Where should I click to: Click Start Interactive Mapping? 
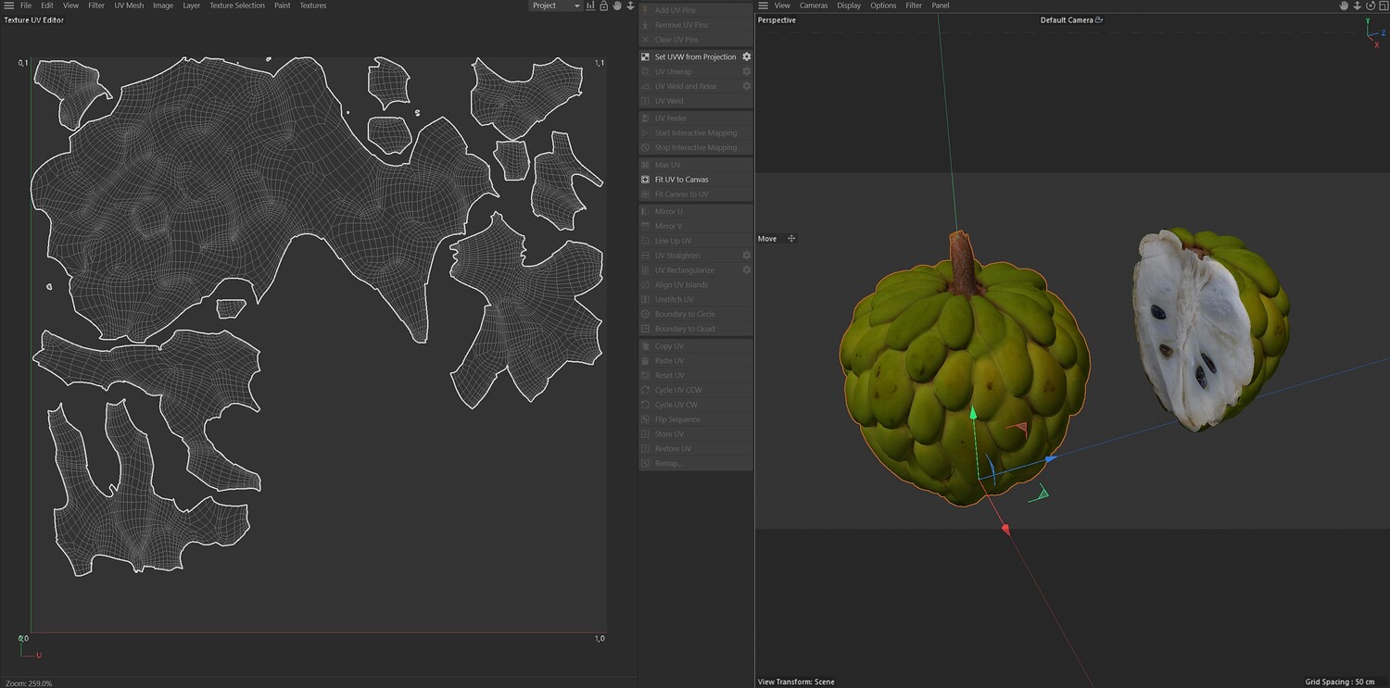pos(695,133)
